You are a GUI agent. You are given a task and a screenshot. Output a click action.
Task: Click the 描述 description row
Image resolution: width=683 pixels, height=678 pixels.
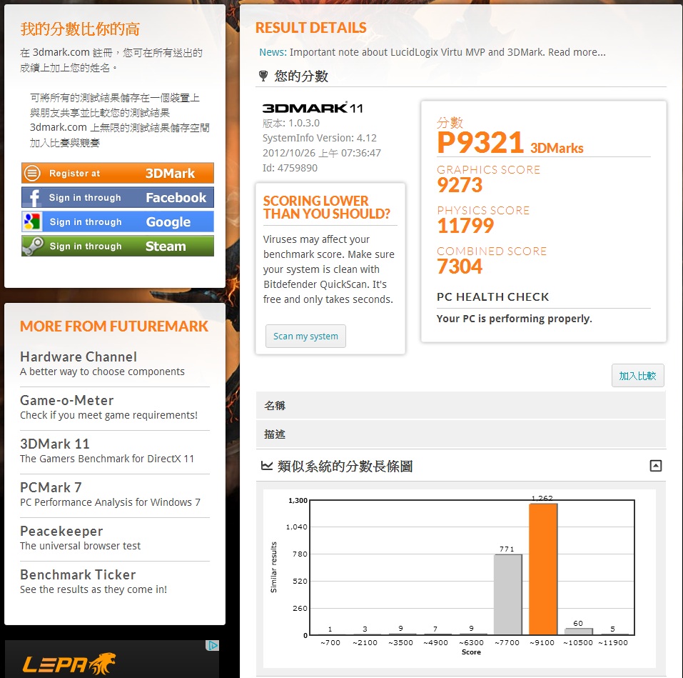(x=461, y=434)
